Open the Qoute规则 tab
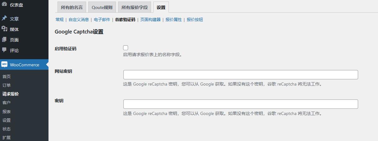 click(x=102, y=7)
